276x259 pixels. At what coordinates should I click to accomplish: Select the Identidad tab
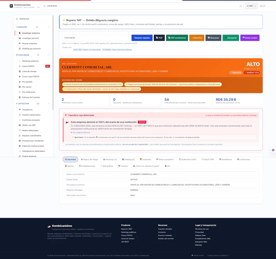(x=70, y=159)
